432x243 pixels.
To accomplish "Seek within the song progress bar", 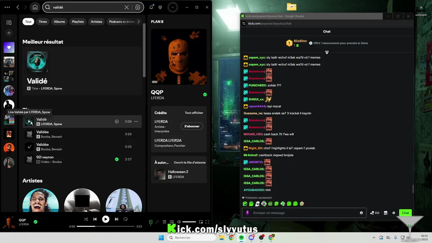I will [106, 226].
